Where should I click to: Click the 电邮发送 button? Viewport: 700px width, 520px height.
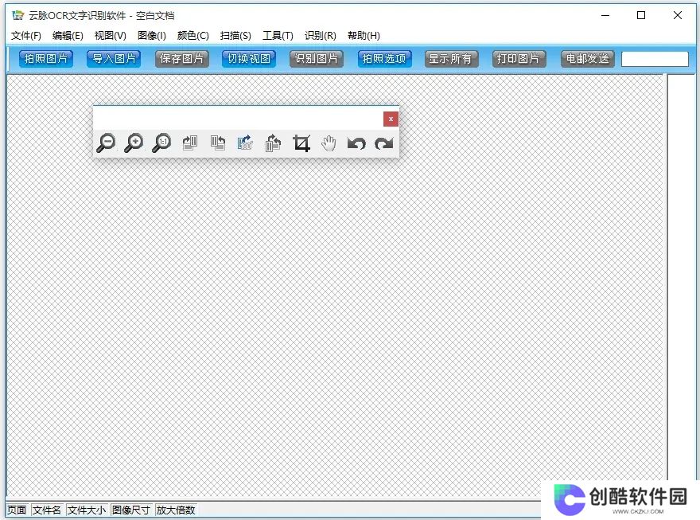pyautogui.click(x=588, y=59)
